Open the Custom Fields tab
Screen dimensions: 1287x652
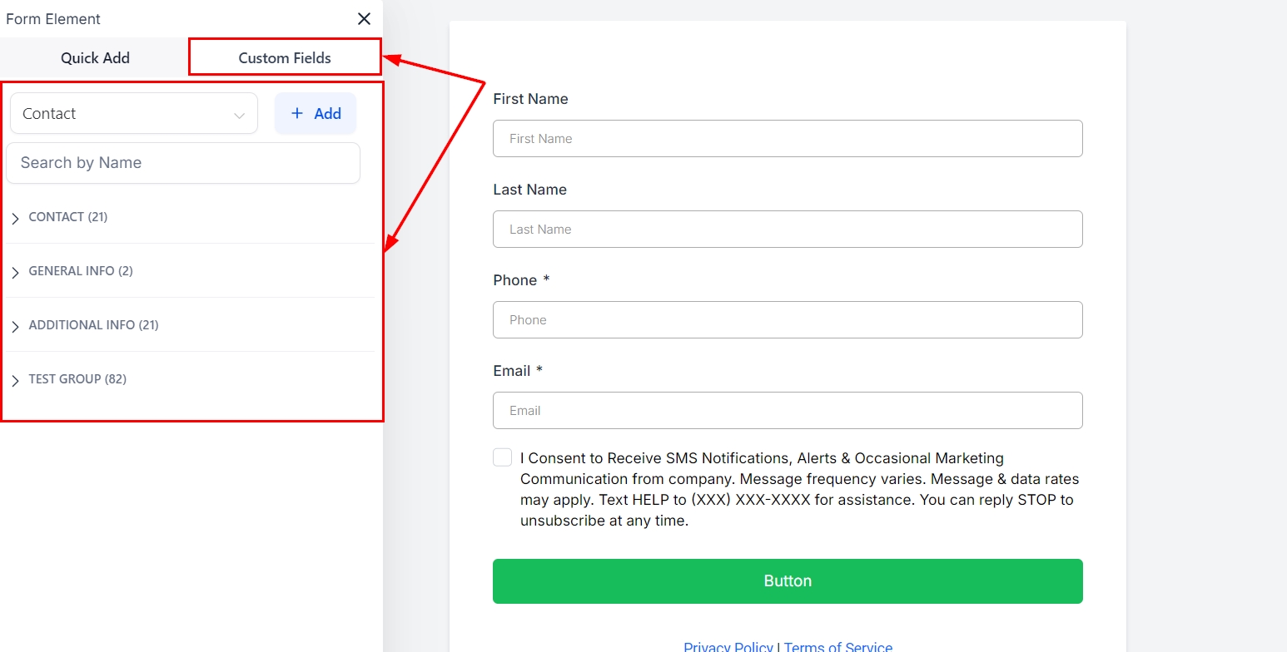(x=285, y=58)
